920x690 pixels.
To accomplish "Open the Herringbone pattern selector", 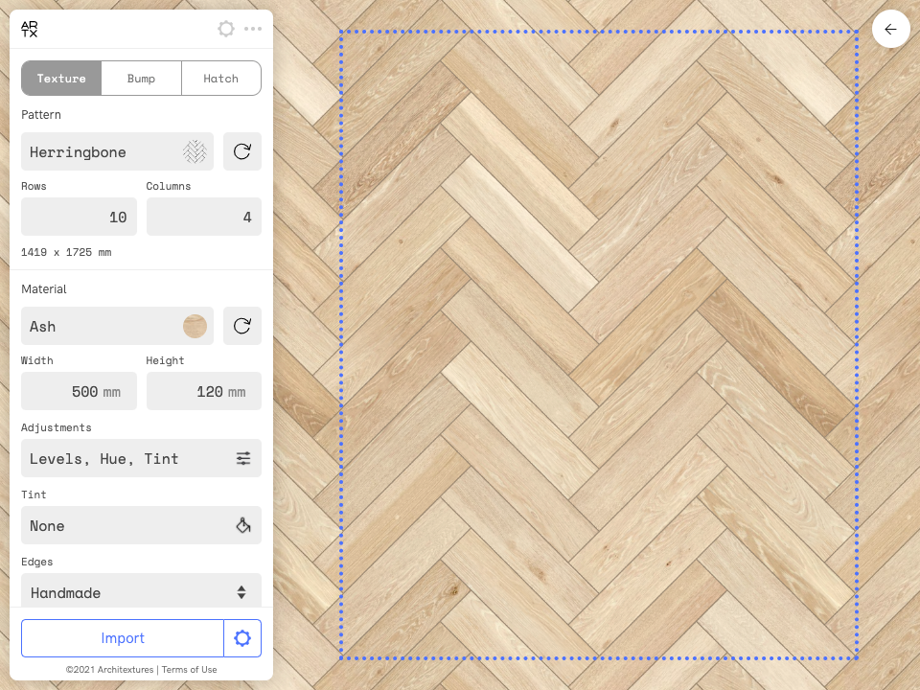I will pos(117,151).
